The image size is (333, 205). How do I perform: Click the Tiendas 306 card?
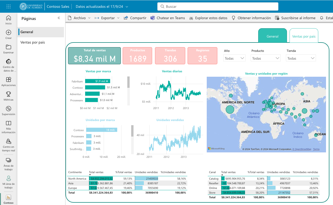tap(170, 56)
